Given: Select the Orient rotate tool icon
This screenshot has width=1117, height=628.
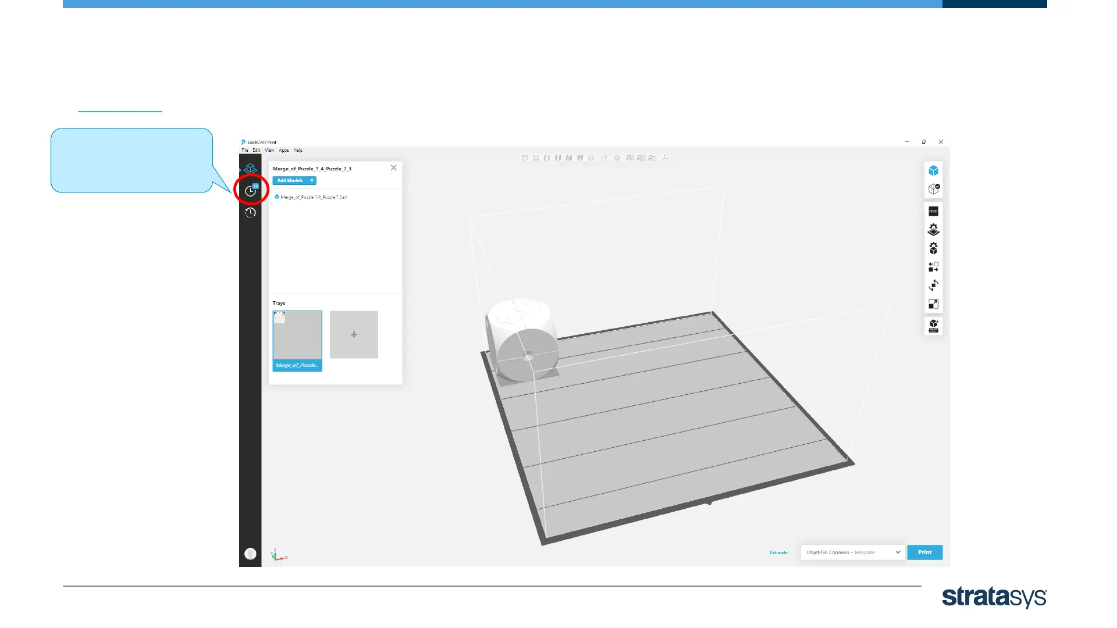Looking at the screenshot, I should (x=933, y=286).
